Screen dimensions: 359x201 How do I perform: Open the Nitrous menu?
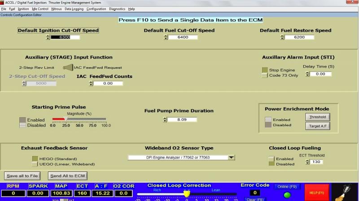point(57,9)
